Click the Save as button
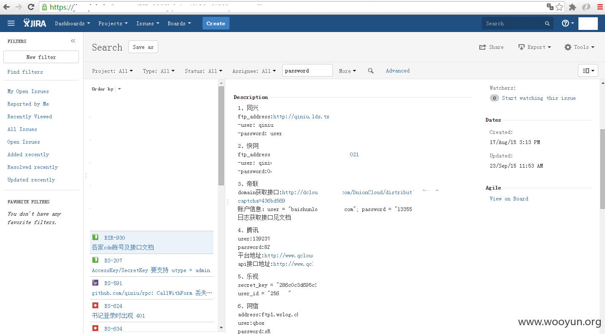This screenshot has height=334, width=605. point(143,47)
